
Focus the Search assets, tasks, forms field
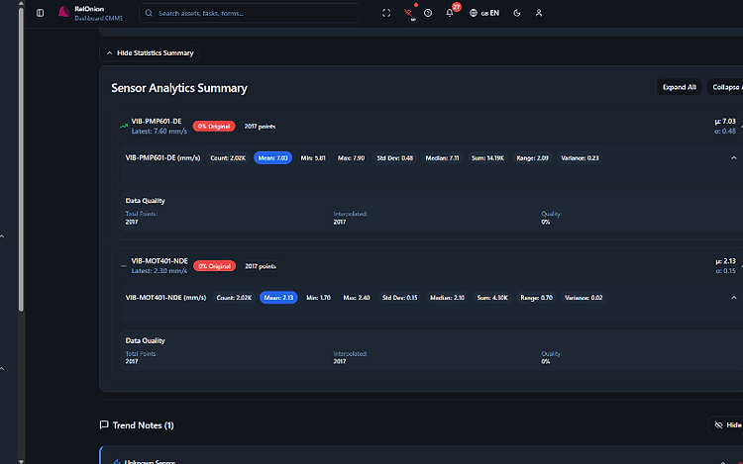pyautogui.click(x=250, y=13)
